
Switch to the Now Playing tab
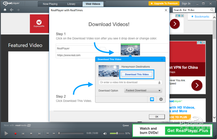coord(50,4)
